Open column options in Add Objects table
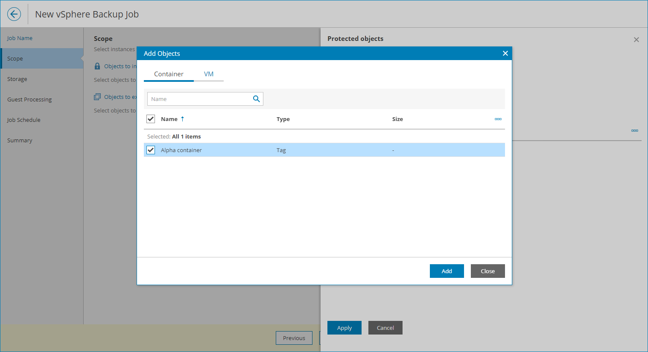Viewport: 648px width, 352px height. tap(498, 119)
